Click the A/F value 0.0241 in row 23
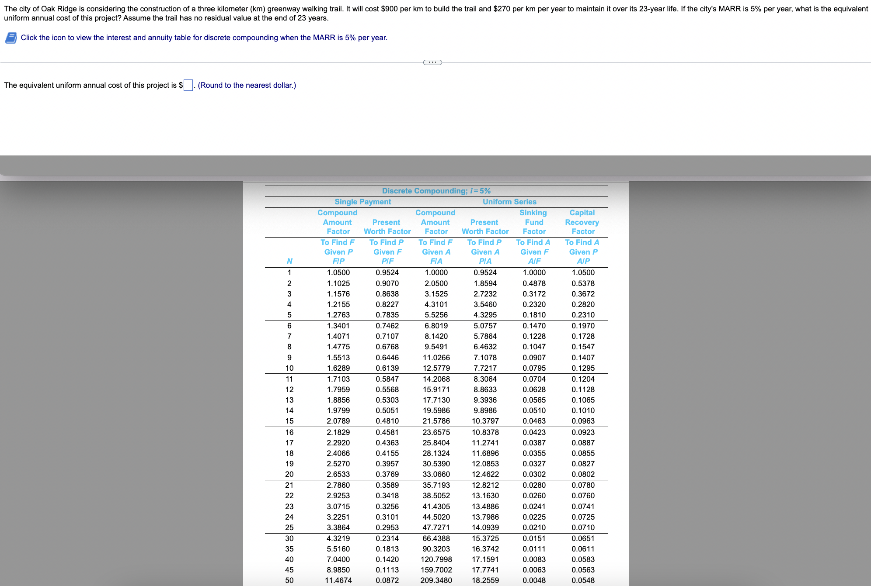 534,507
